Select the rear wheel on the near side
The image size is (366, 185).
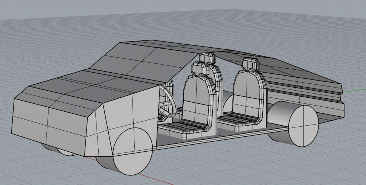pyautogui.click(x=303, y=126)
